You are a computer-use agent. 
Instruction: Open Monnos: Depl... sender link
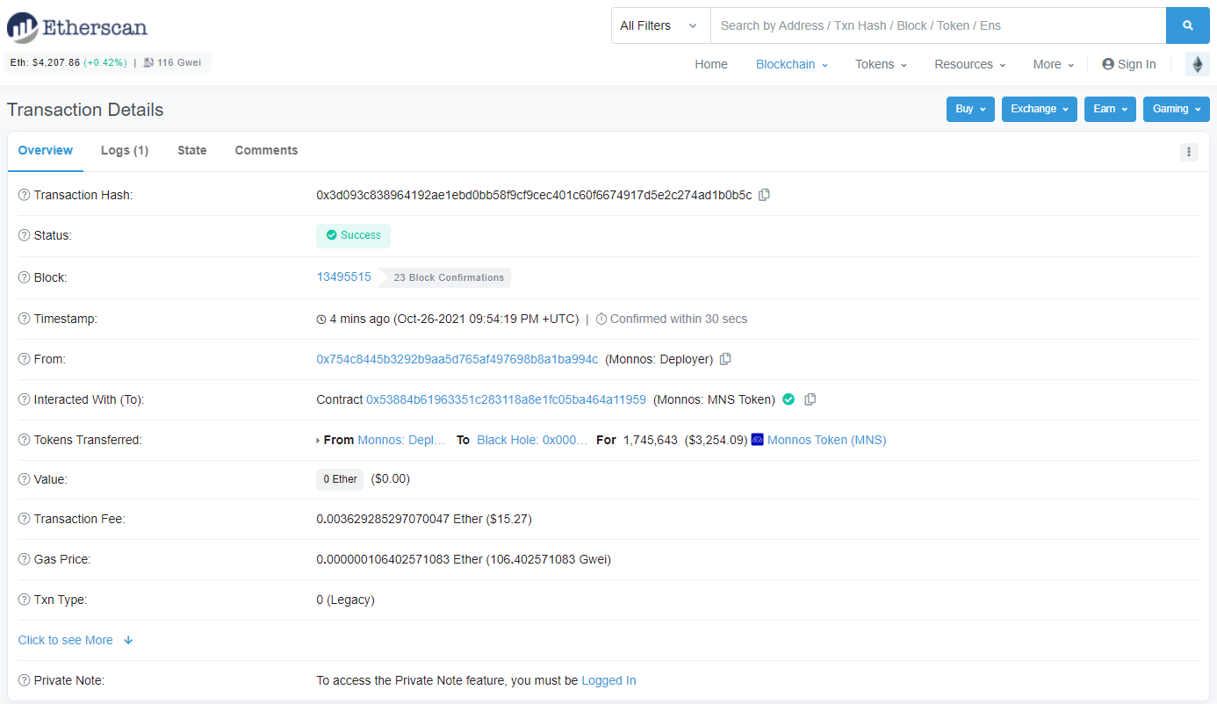(401, 440)
